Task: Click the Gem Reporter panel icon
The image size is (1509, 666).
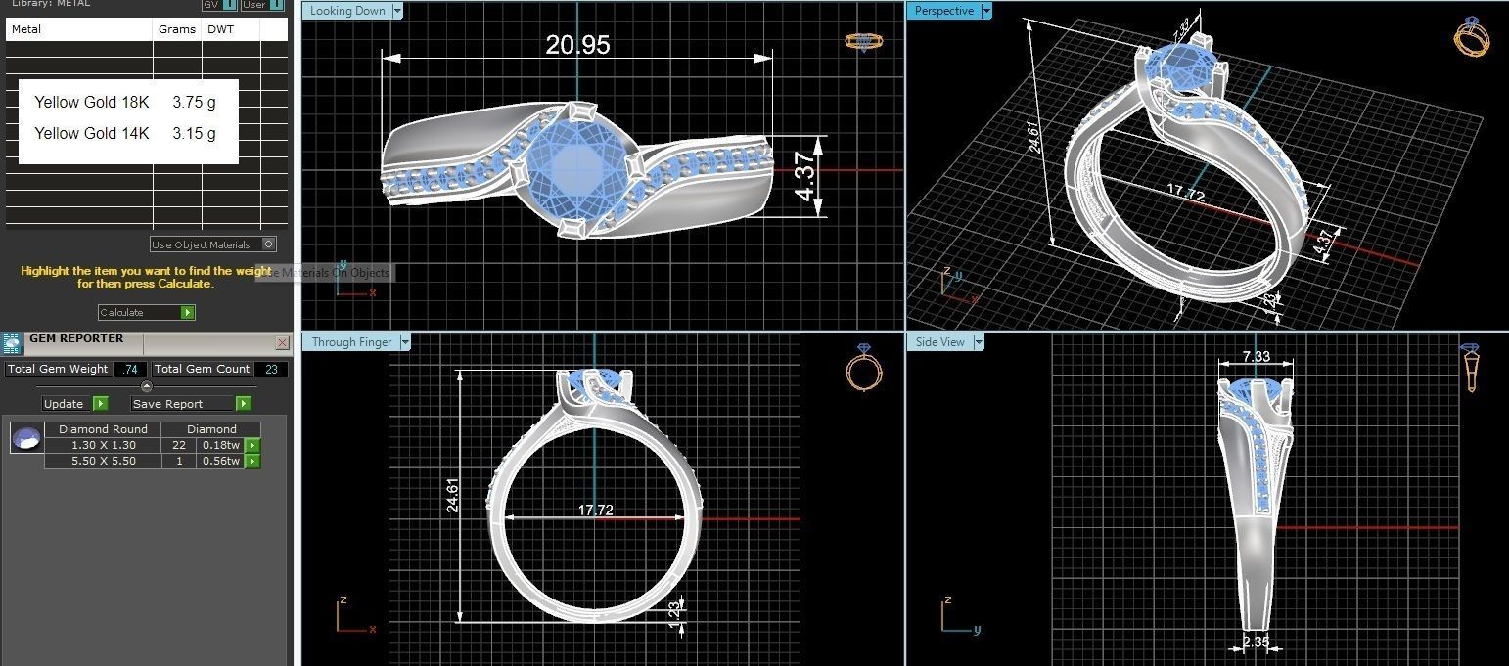Action: 12,343
